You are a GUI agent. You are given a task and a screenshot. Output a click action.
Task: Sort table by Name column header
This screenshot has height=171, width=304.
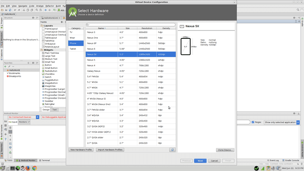tap(102, 28)
